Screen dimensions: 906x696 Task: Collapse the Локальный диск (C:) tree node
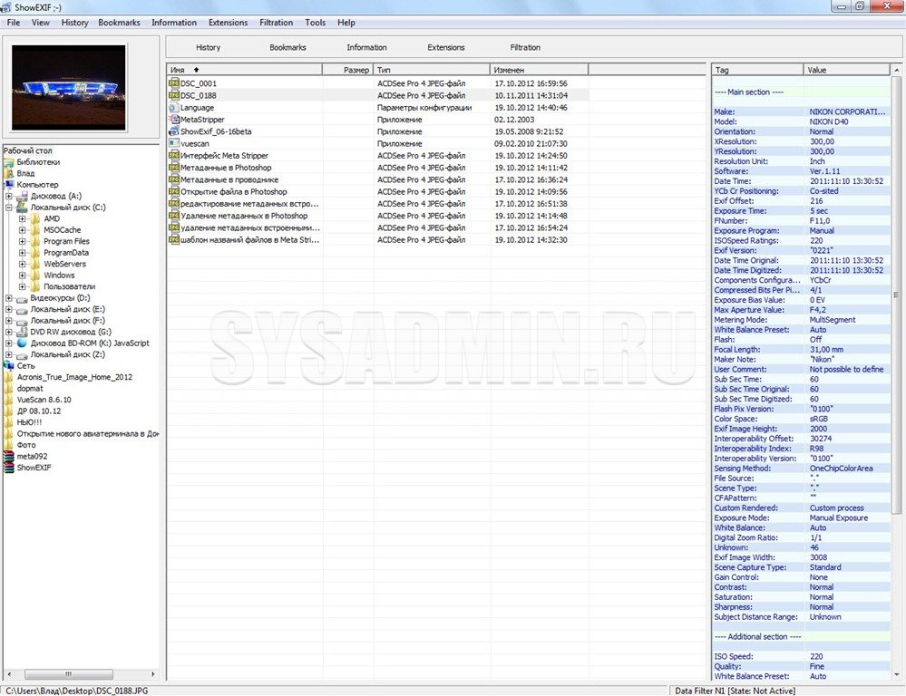9,208
